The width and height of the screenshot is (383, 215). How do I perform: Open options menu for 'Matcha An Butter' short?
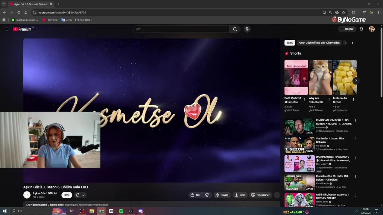coord(353,100)
